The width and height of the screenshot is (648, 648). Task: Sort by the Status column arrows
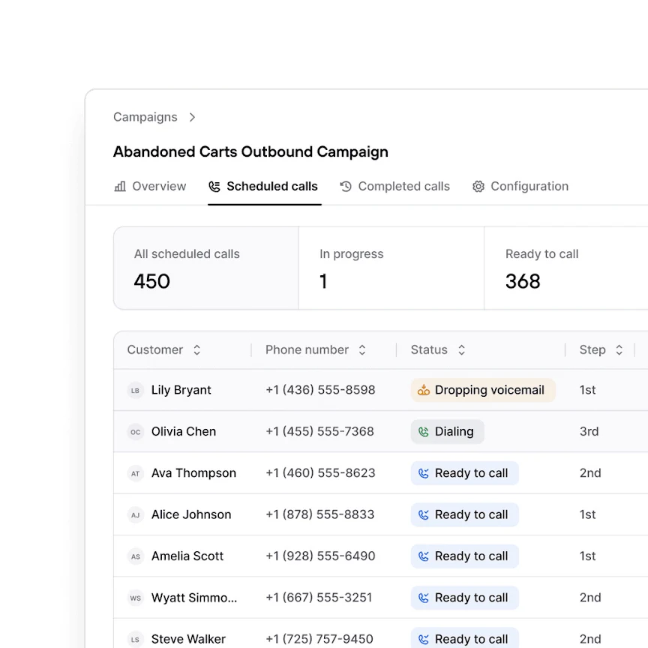[462, 350]
